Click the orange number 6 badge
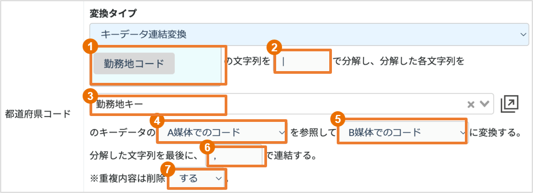 click(x=208, y=146)
